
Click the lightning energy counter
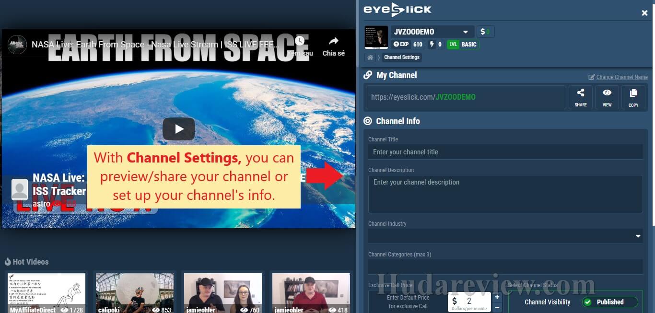pos(436,45)
